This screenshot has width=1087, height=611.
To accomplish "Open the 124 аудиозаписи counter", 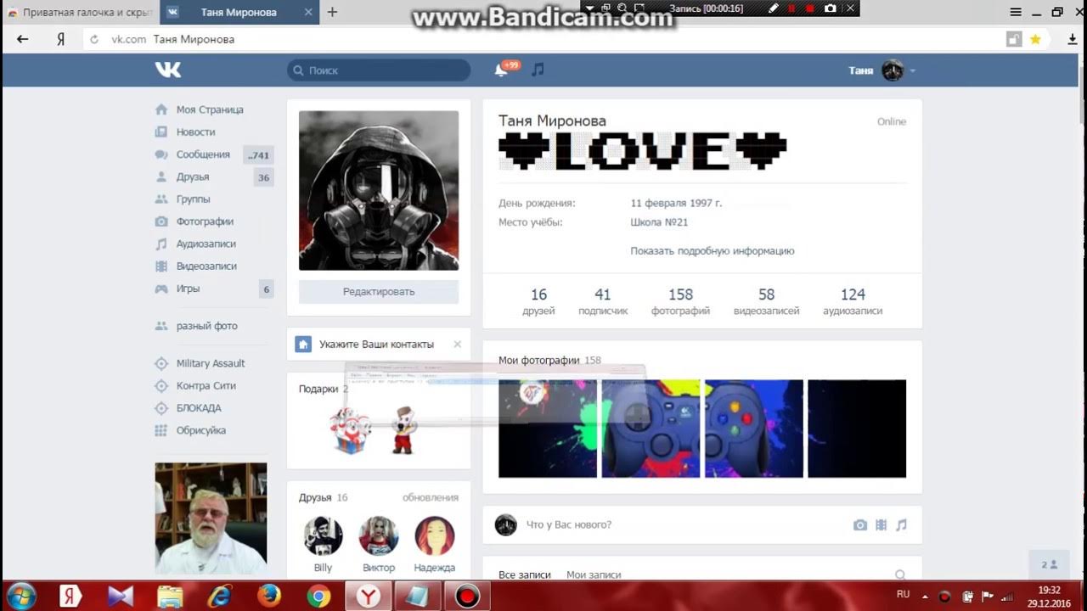I will click(853, 301).
